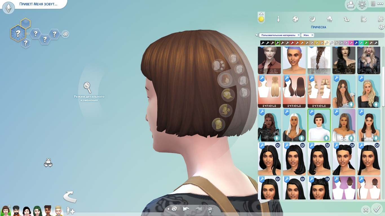Collapse the filter panel with left arrow
This screenshot has width=385, height=216.
(x=256, y=35)
